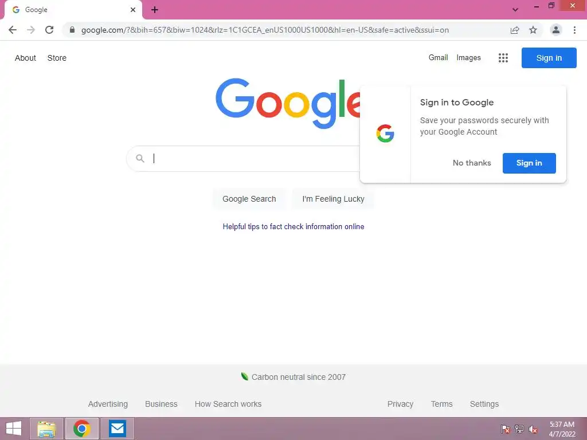Click Sign in inside the popup
Image resolution: width=587 pixels, height=440 pixels.
529,163
